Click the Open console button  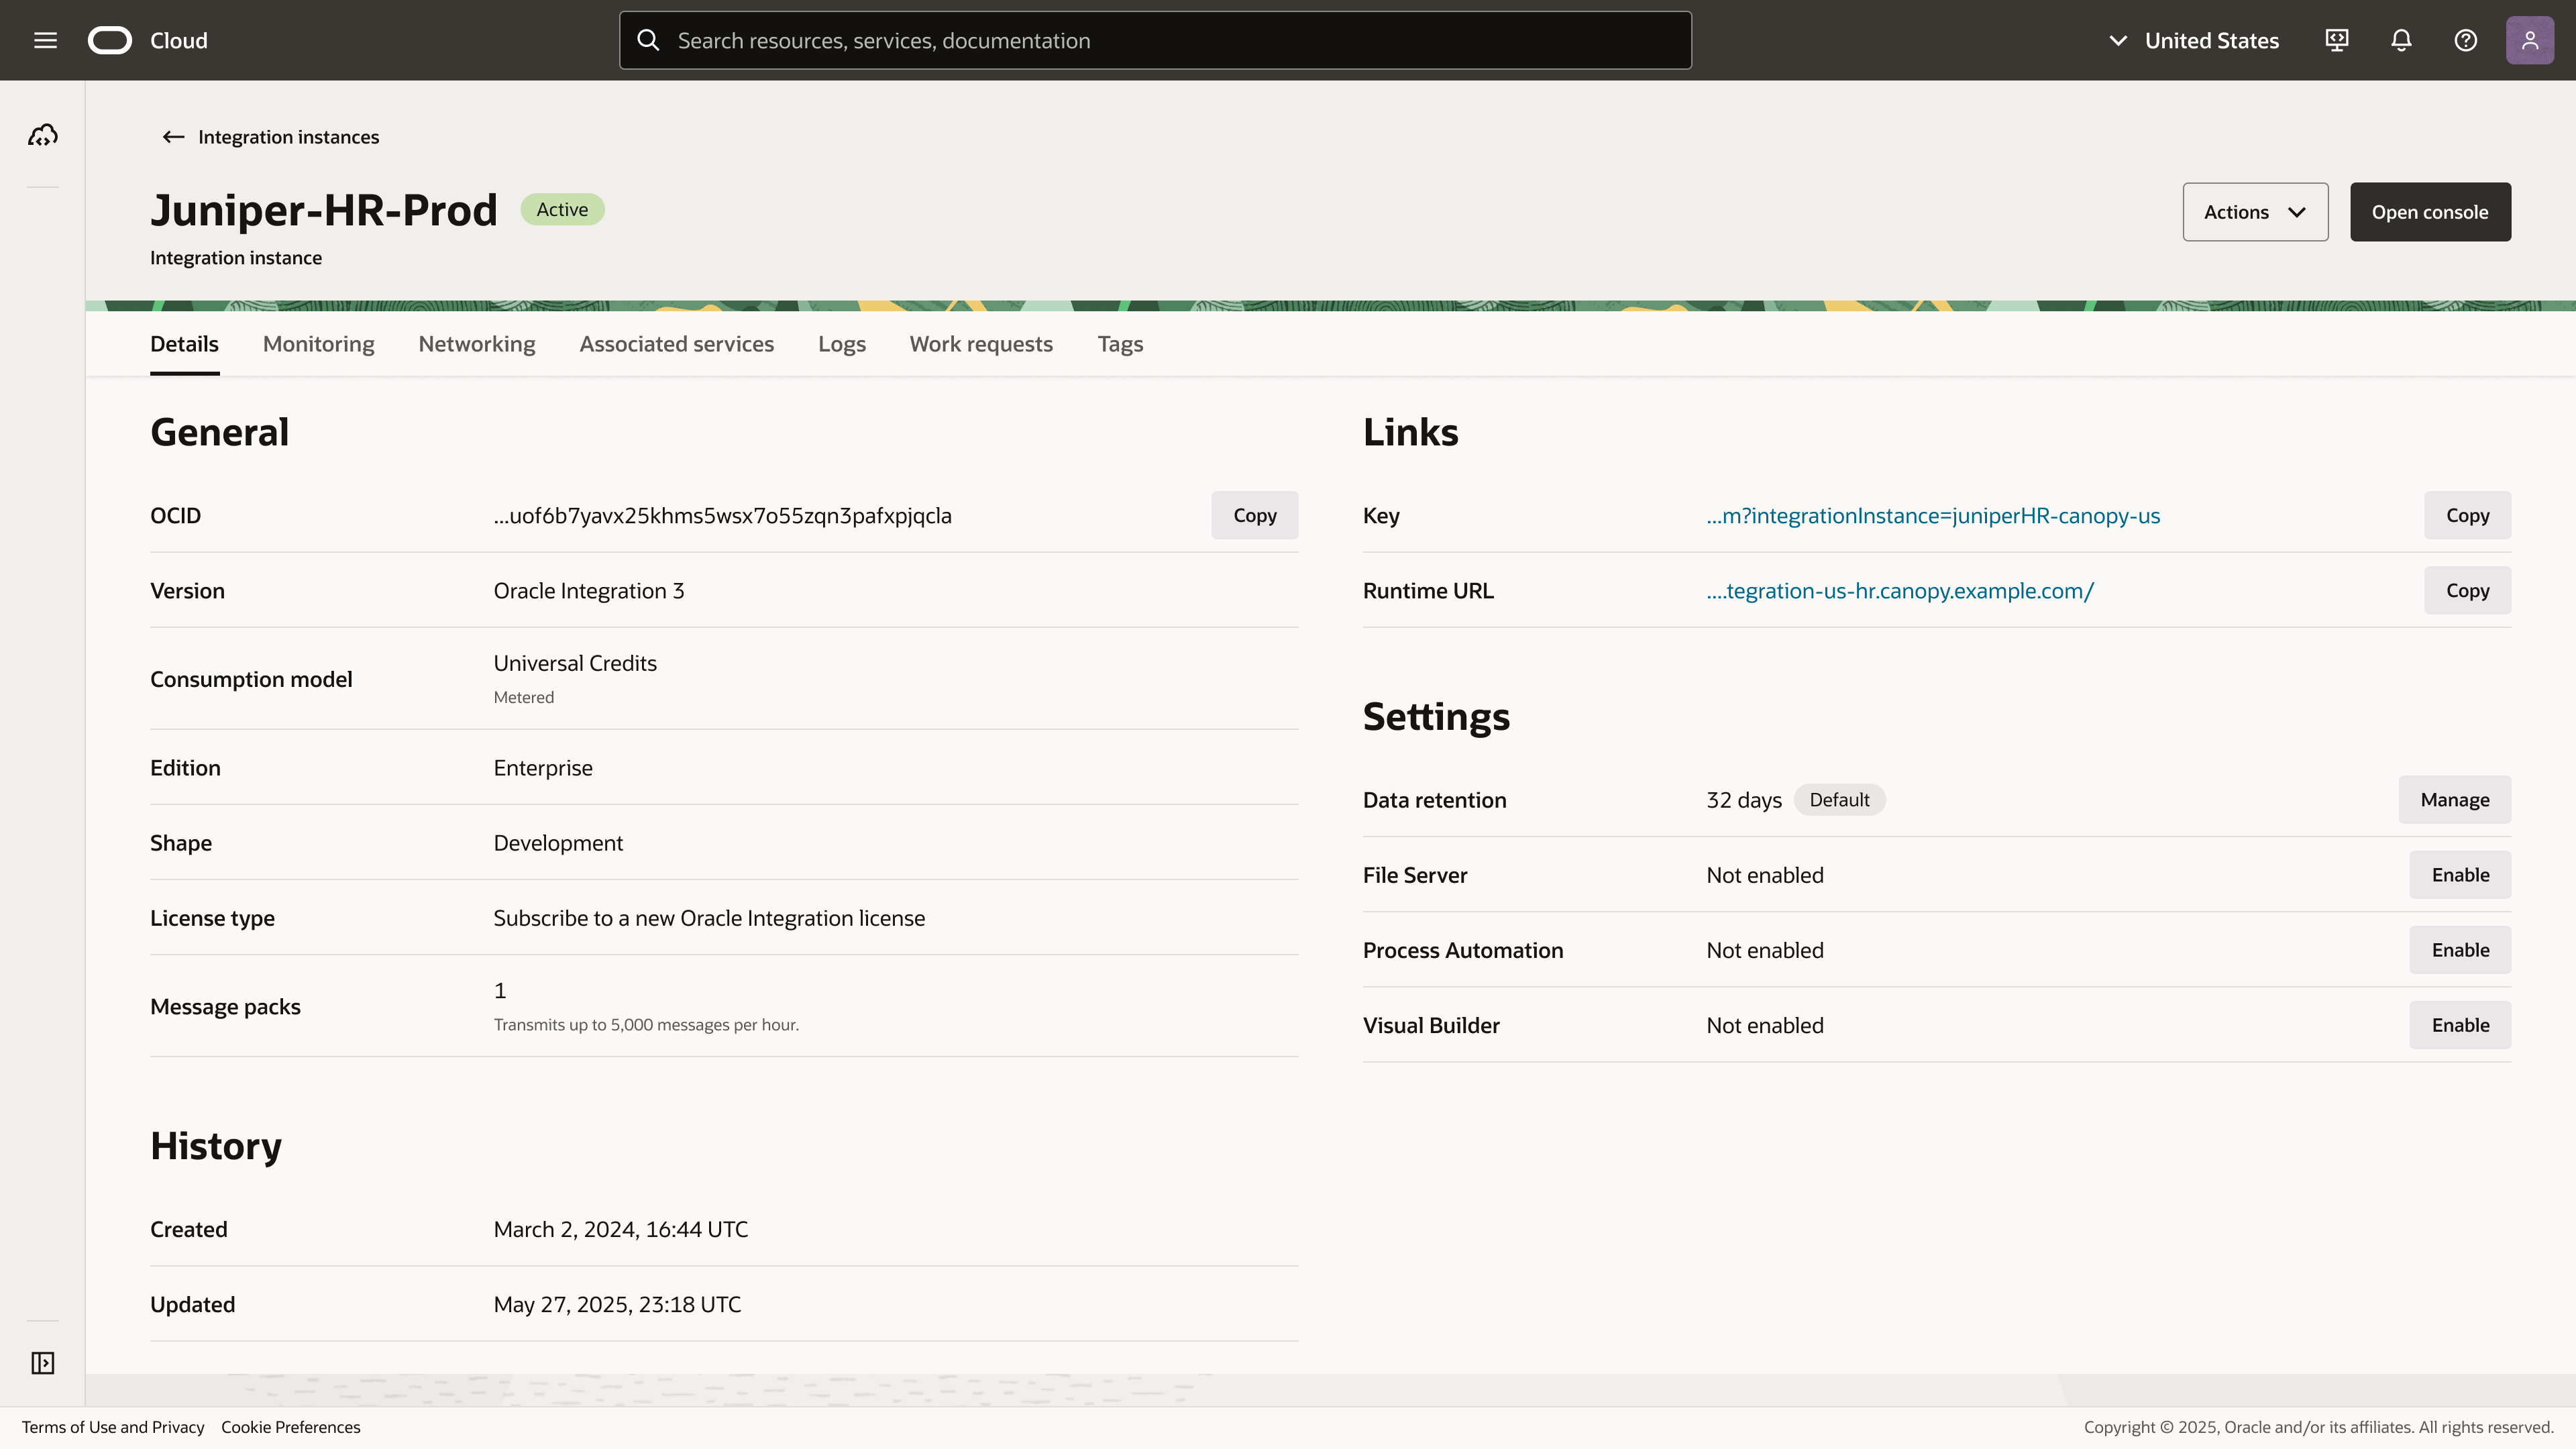2430,211
